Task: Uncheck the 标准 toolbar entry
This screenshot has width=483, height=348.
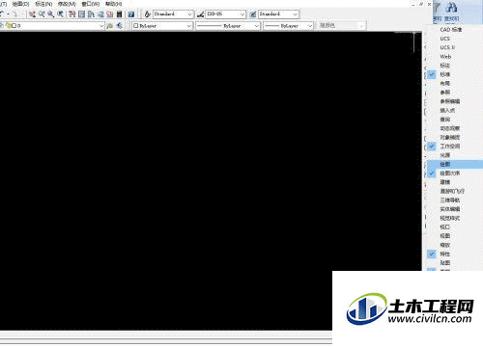Action: click(x=455, y=74)
